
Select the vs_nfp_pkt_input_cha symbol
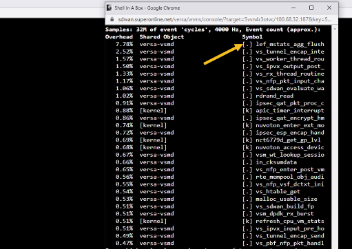290,81
